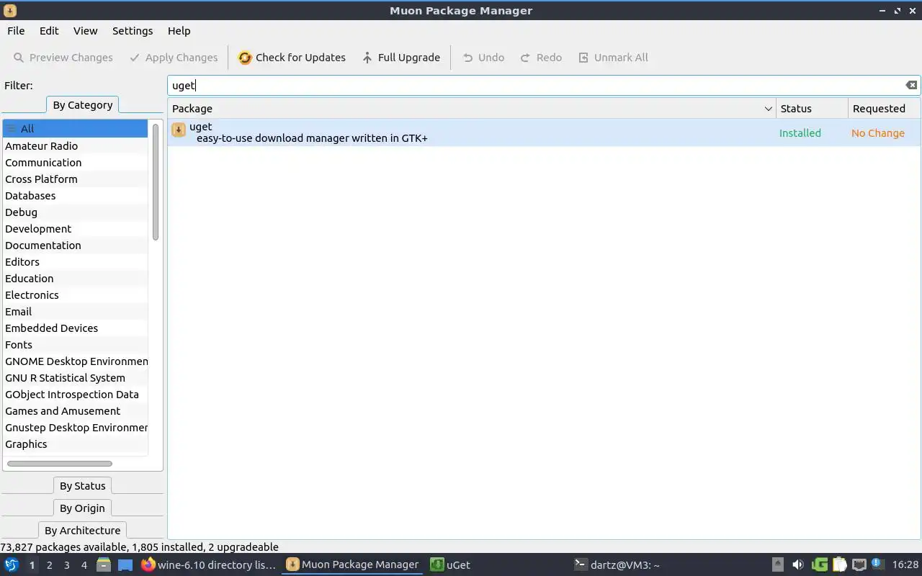922x576 pixels.
Task: Select the Cross Platform category
Action: point(75,179)
